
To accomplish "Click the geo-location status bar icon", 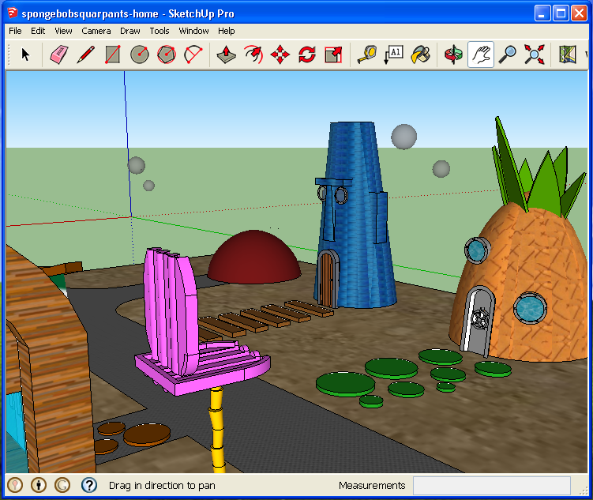I will pyautogui.click(x=15, y=485).
